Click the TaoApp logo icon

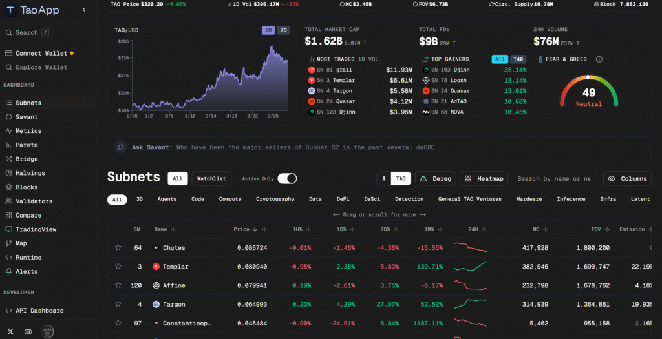point(10,10)
